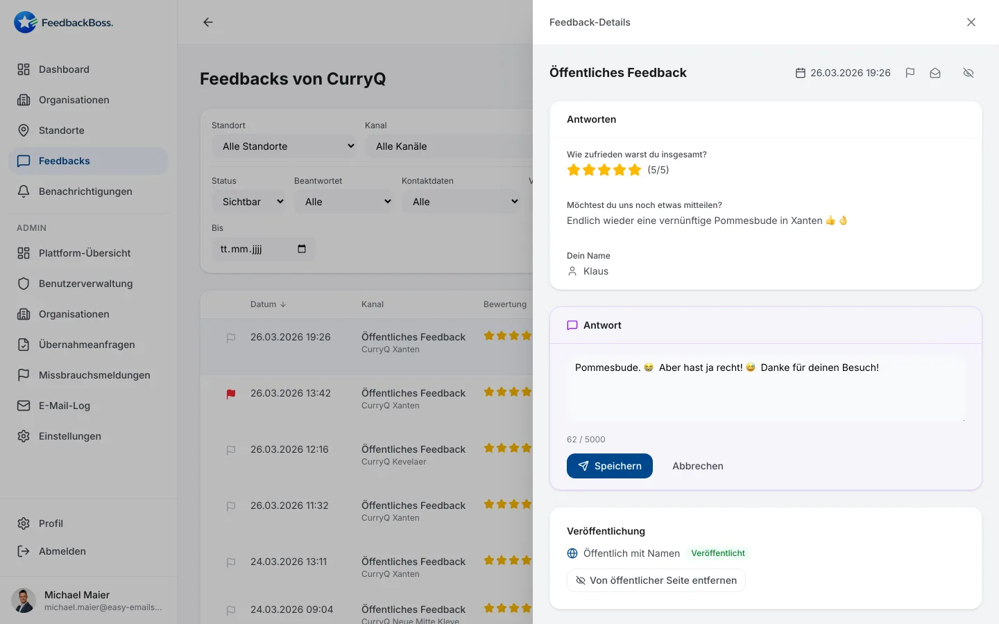The width and height of the screenshot is (999, 624).
Task: Open the Dashboard menu item
Action: (x=88, y=69)
